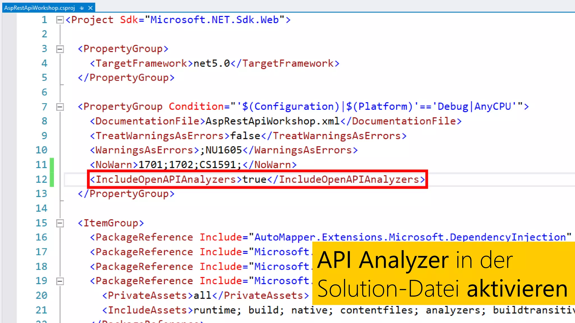Click the 1701;1702;CS1591; NoWarn value
The image size is (575, 323).
click(190, 165)
